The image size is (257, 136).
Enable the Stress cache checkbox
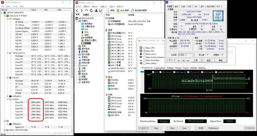tap(144, 54)
